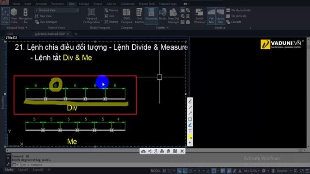Open the Annotate ribbon tab
310x174 pixels.
[x=41, y=4]
